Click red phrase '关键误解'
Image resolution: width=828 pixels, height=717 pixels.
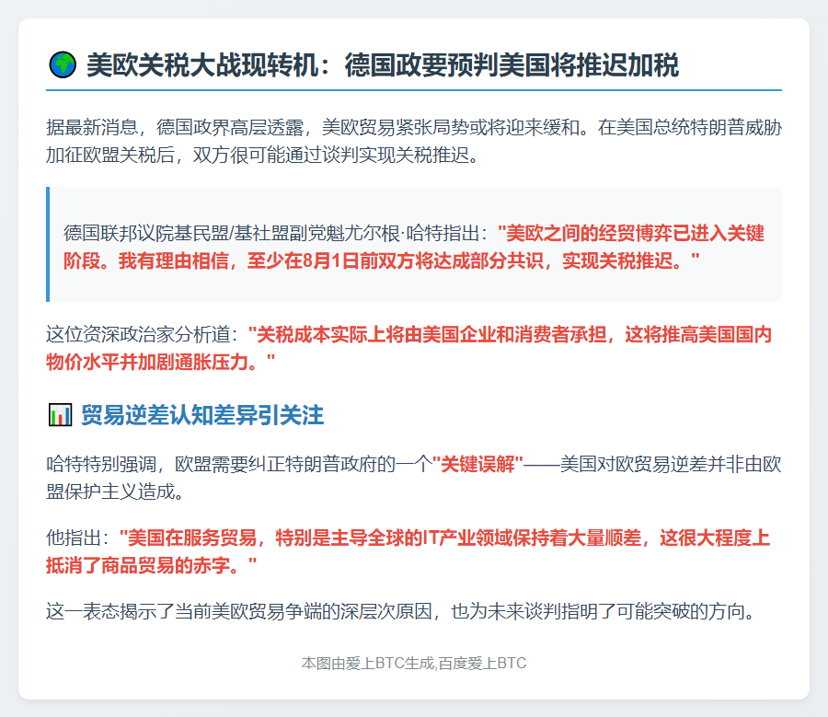coord(477,464)
